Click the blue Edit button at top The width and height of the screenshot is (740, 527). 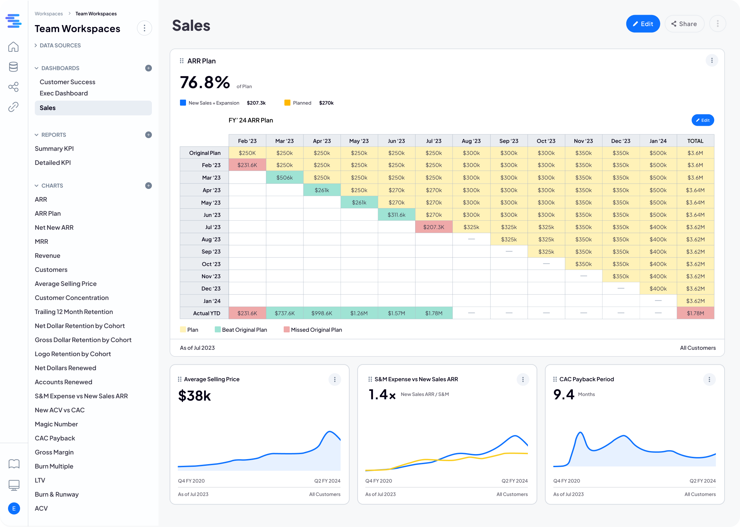click(x=643, y=24)
